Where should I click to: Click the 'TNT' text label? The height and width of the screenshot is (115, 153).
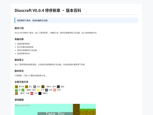pyautogui.click(x=36, y=93)
